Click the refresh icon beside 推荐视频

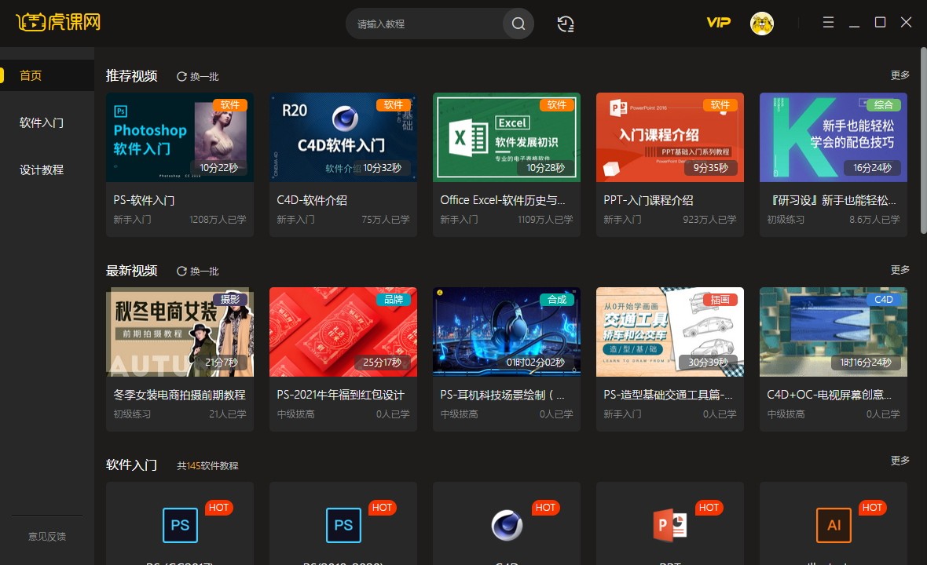point(181,76)
